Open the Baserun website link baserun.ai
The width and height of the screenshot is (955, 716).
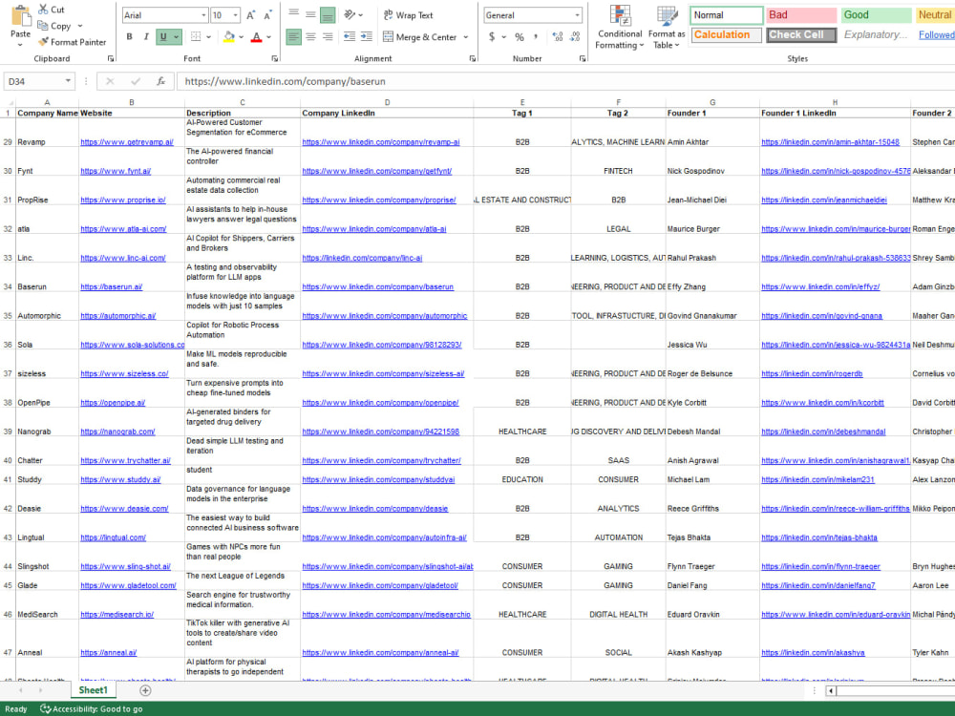(112, 286)
